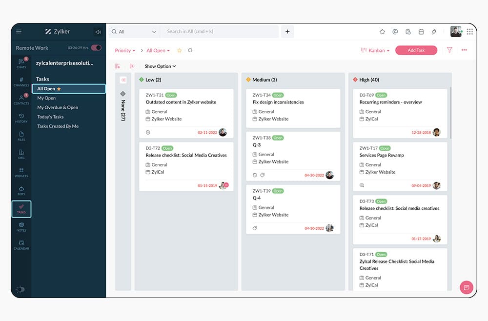The height and width of the screenshot is (321, 488).
Task: Open Files in the left sidebar
Action: [x=21, y=136]
